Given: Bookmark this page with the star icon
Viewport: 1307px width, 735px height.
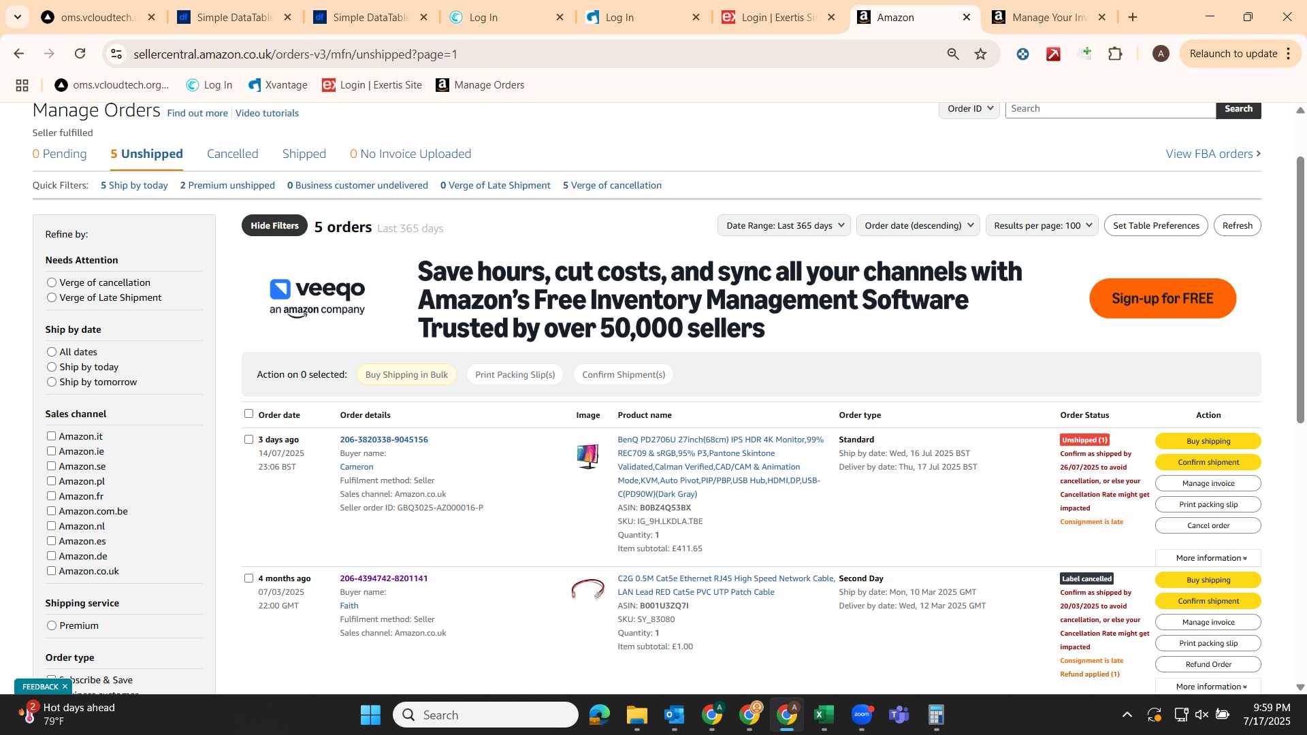Looking at the screenshot, I should pyautogui.click(x=980, y=54).
